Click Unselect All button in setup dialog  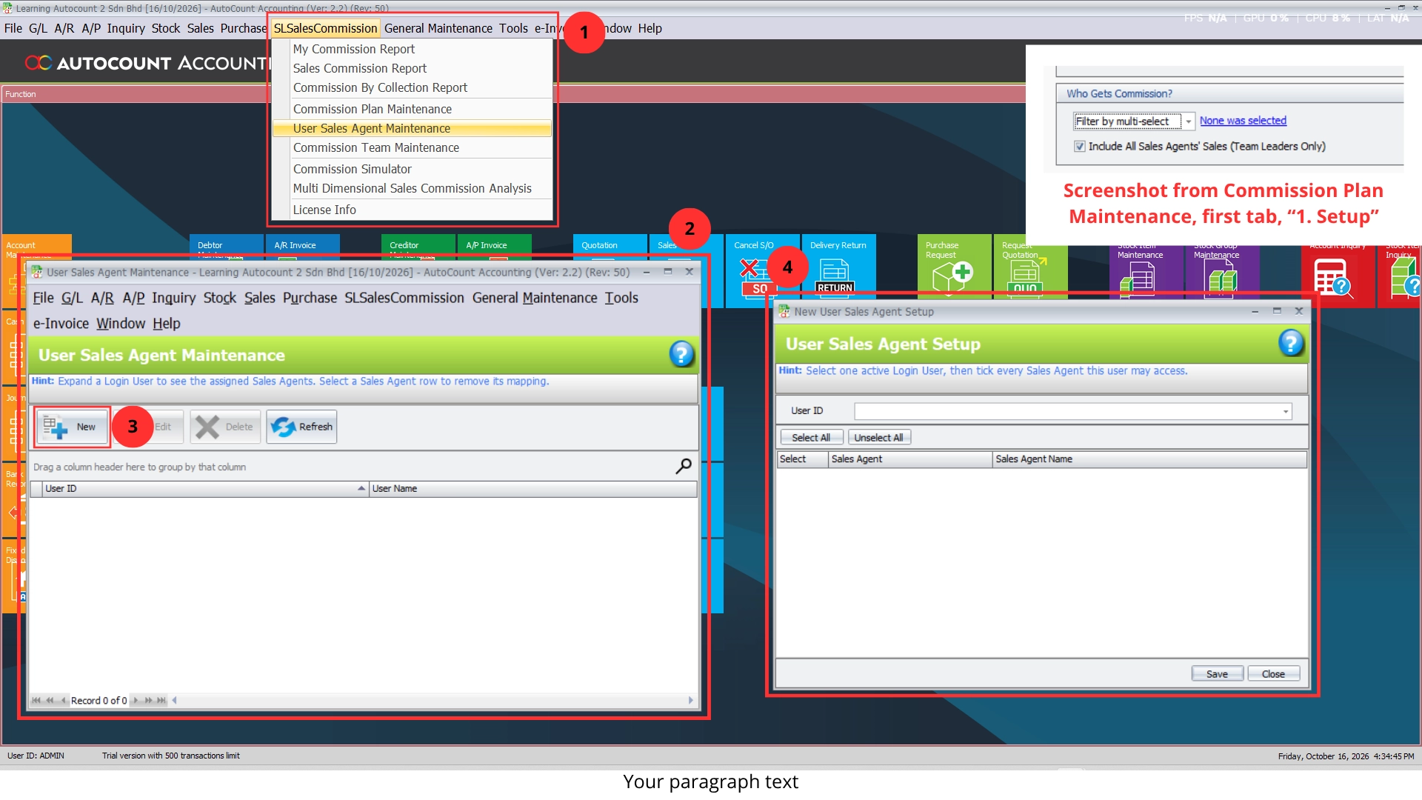[x=878, y=438]
